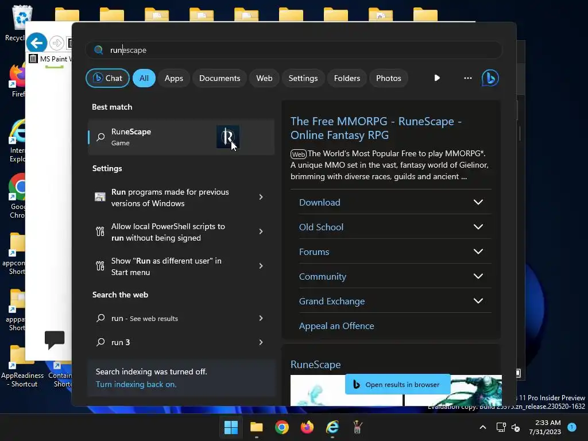This screenshot has width=588, height=441.
Task: Select the Apps filter tab
Action: tap(173, 78)
